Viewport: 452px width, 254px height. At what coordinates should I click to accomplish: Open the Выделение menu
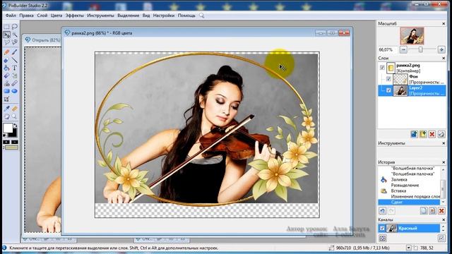129,16
